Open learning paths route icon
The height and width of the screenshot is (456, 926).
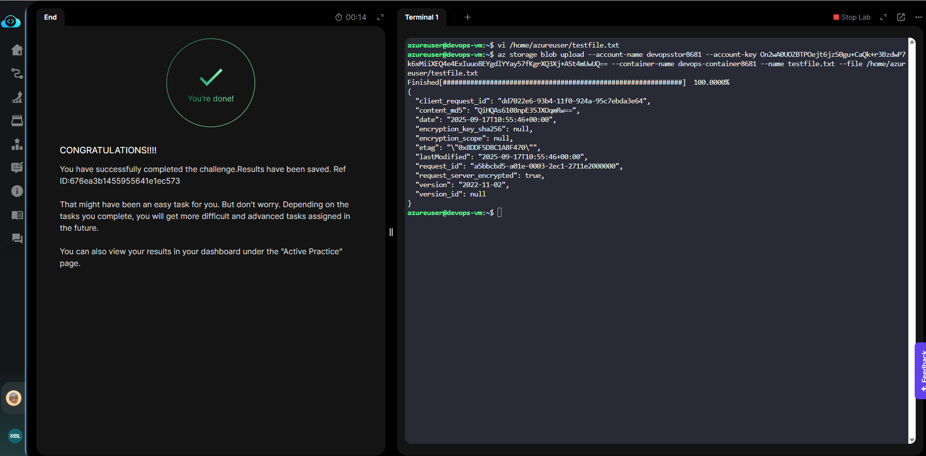tap(17, 73)
